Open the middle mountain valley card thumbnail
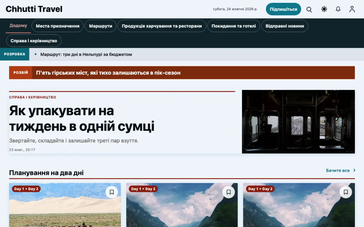This screenshot has width=364, height=227. (x=182, y=205)
